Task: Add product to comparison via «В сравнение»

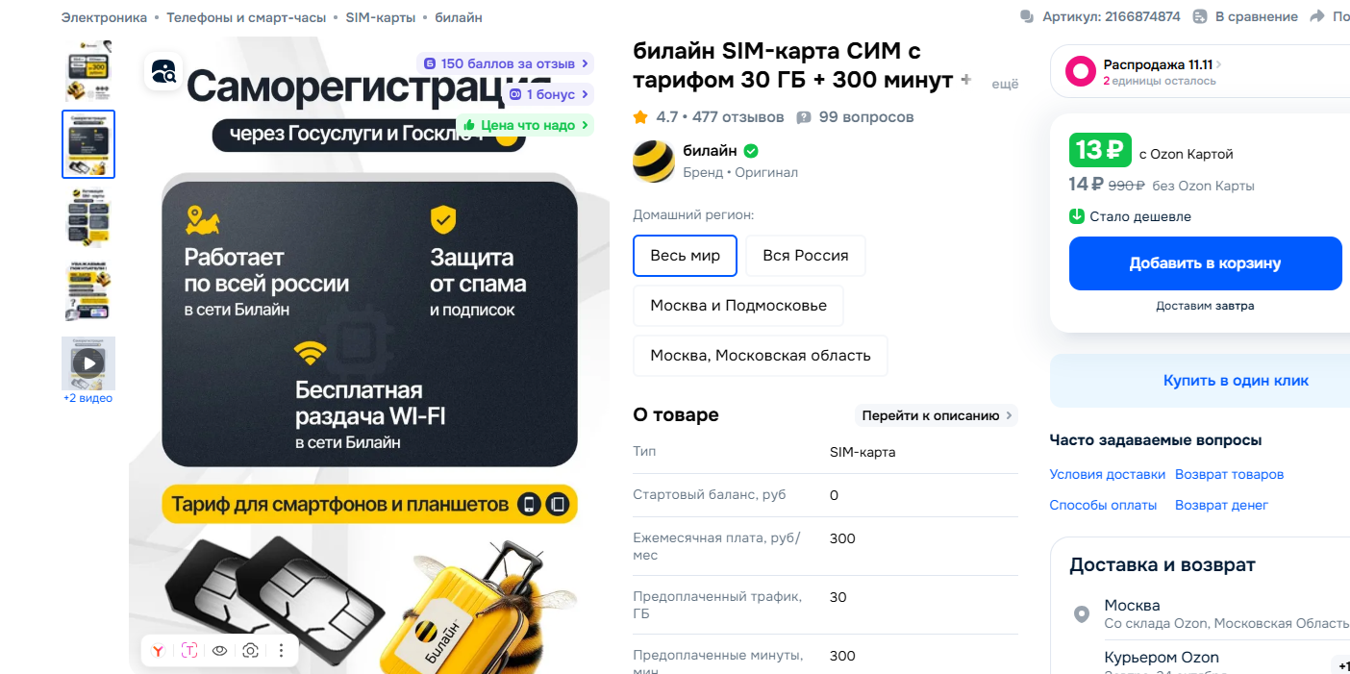Action: (x=1245, y=16)
